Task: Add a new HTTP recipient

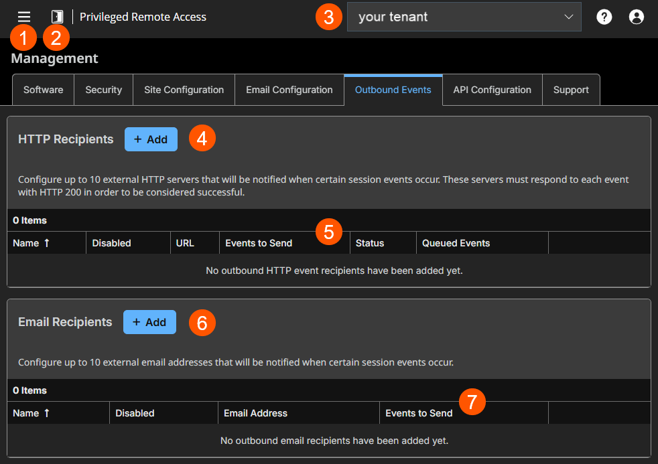Action: (x=151, y=139)
